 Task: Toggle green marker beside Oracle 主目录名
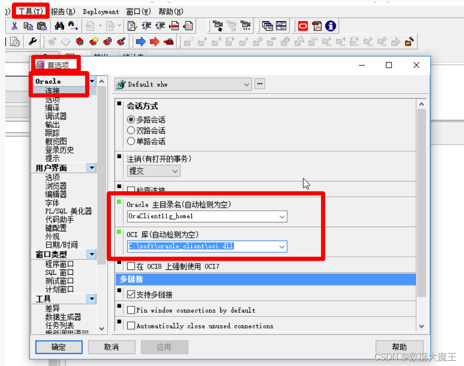click(x=119, y=202)
